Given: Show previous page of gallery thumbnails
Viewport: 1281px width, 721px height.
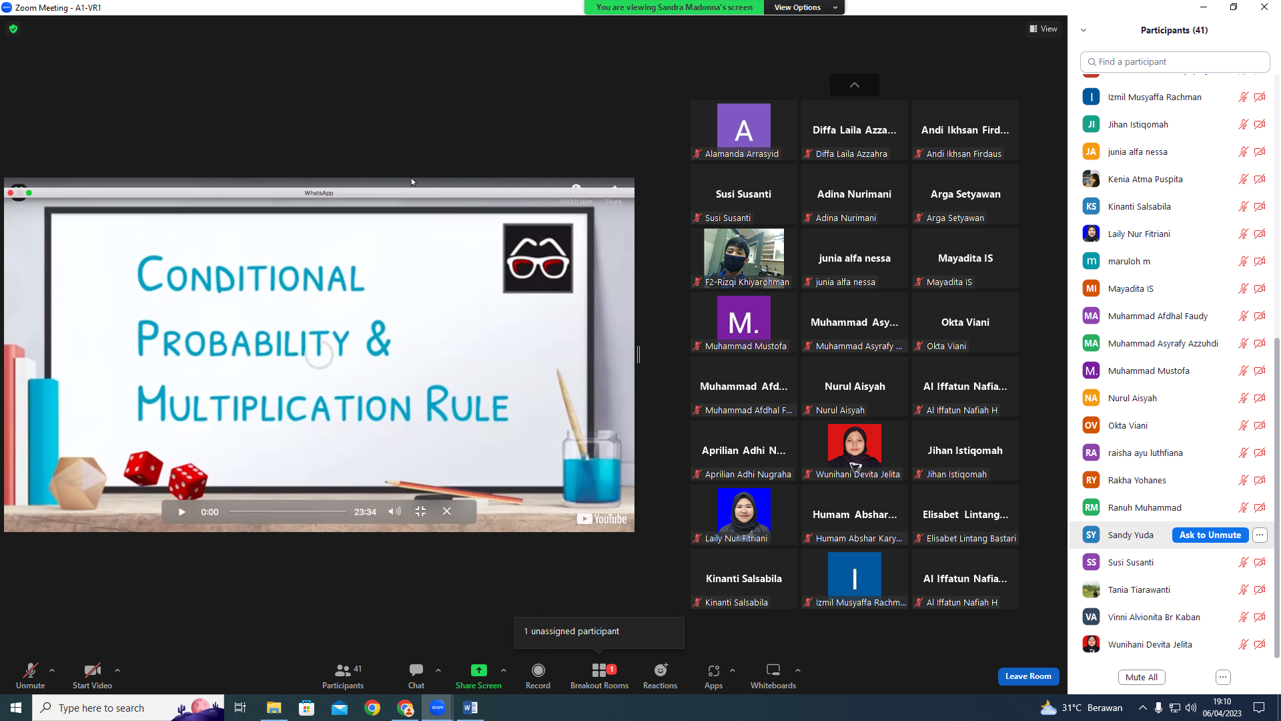Looking at the screenshot, I should tap(854, 85).
